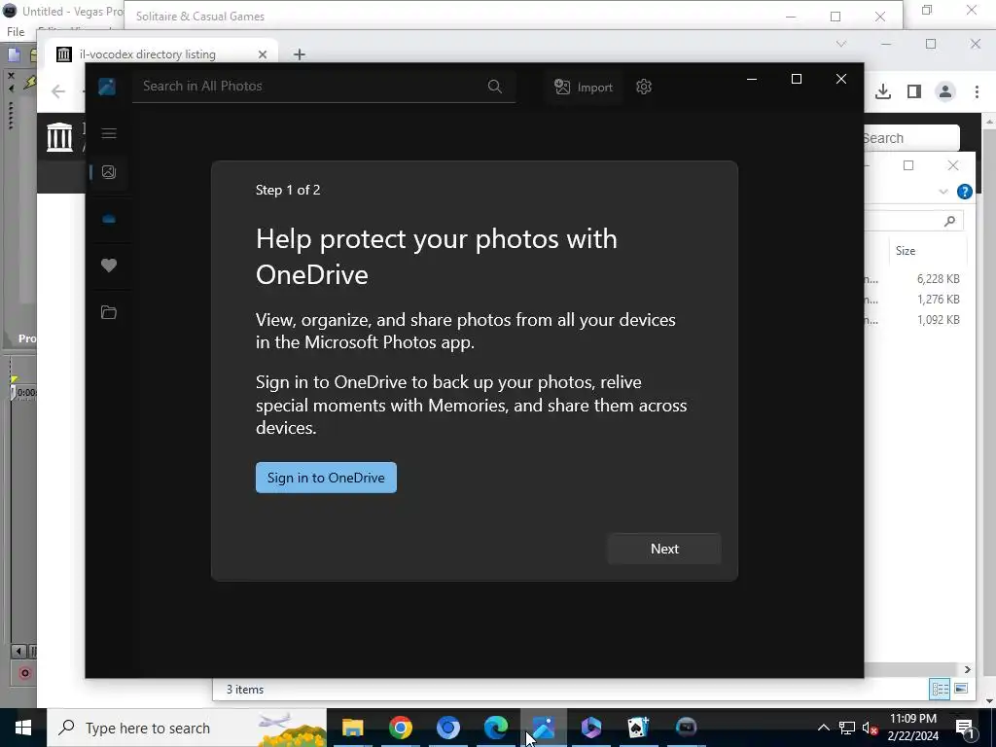Open File Explorer from taskbar

coord(352,728)
